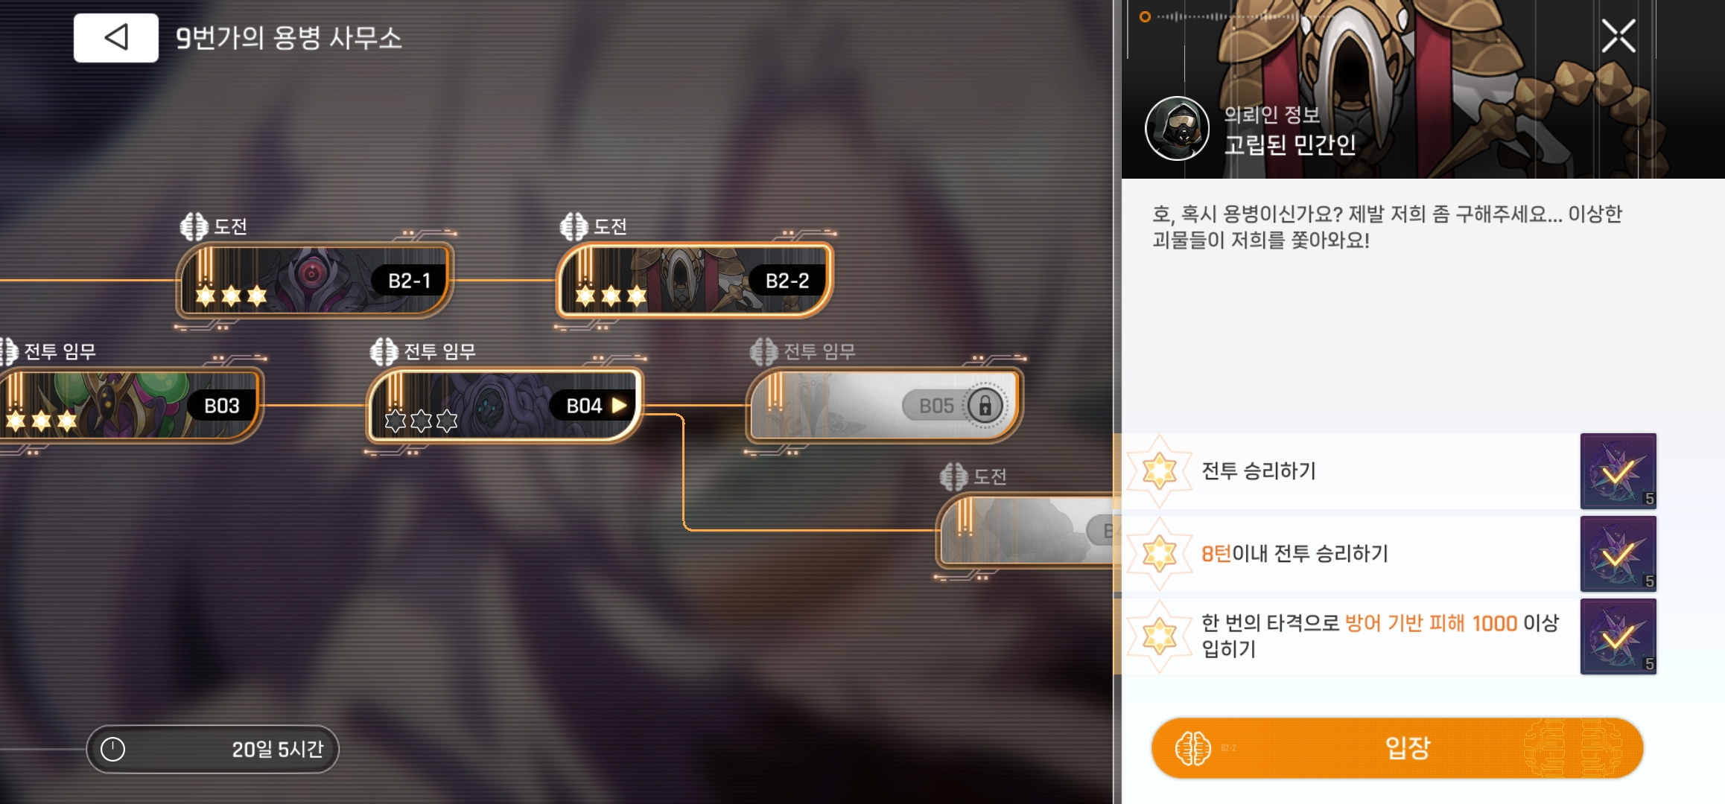Select the highlighted B2-2 stage node
The image size is (1725, 804).
pos(694,281)
